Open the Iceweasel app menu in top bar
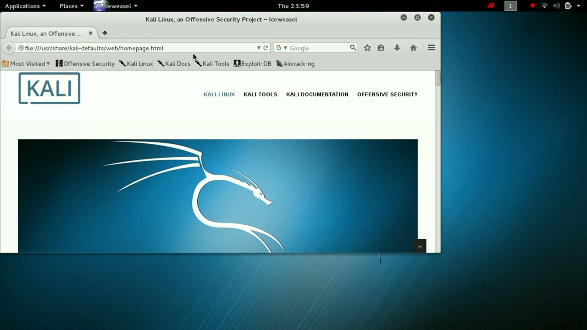The image size is (587, 330). point(116,6)
